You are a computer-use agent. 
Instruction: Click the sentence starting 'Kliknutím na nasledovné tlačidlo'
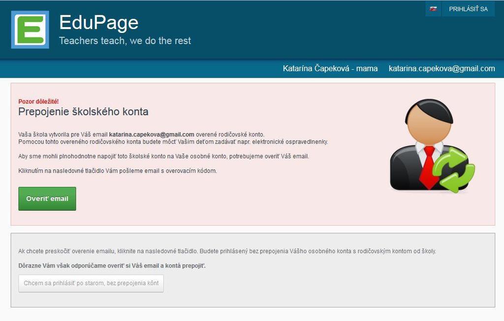(118, 171)
